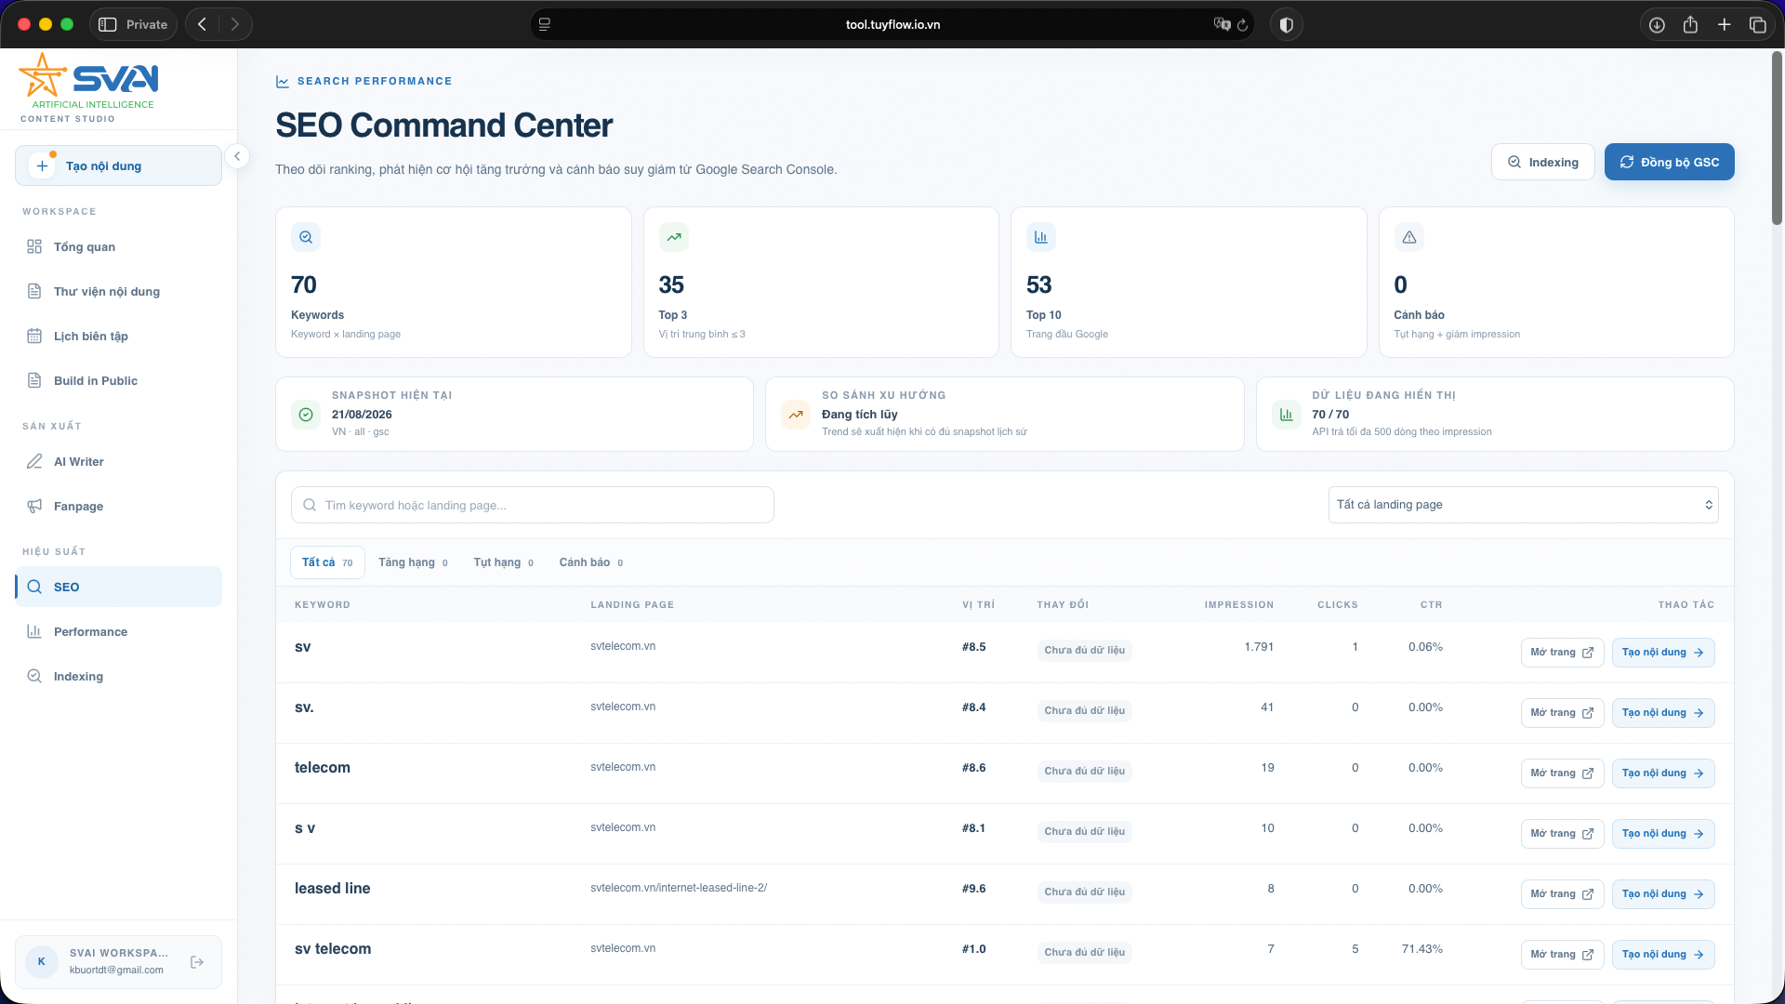This screenshot has width=1785, height=1004.
Task: Log out using the exit icon
Action: point(197,962)
